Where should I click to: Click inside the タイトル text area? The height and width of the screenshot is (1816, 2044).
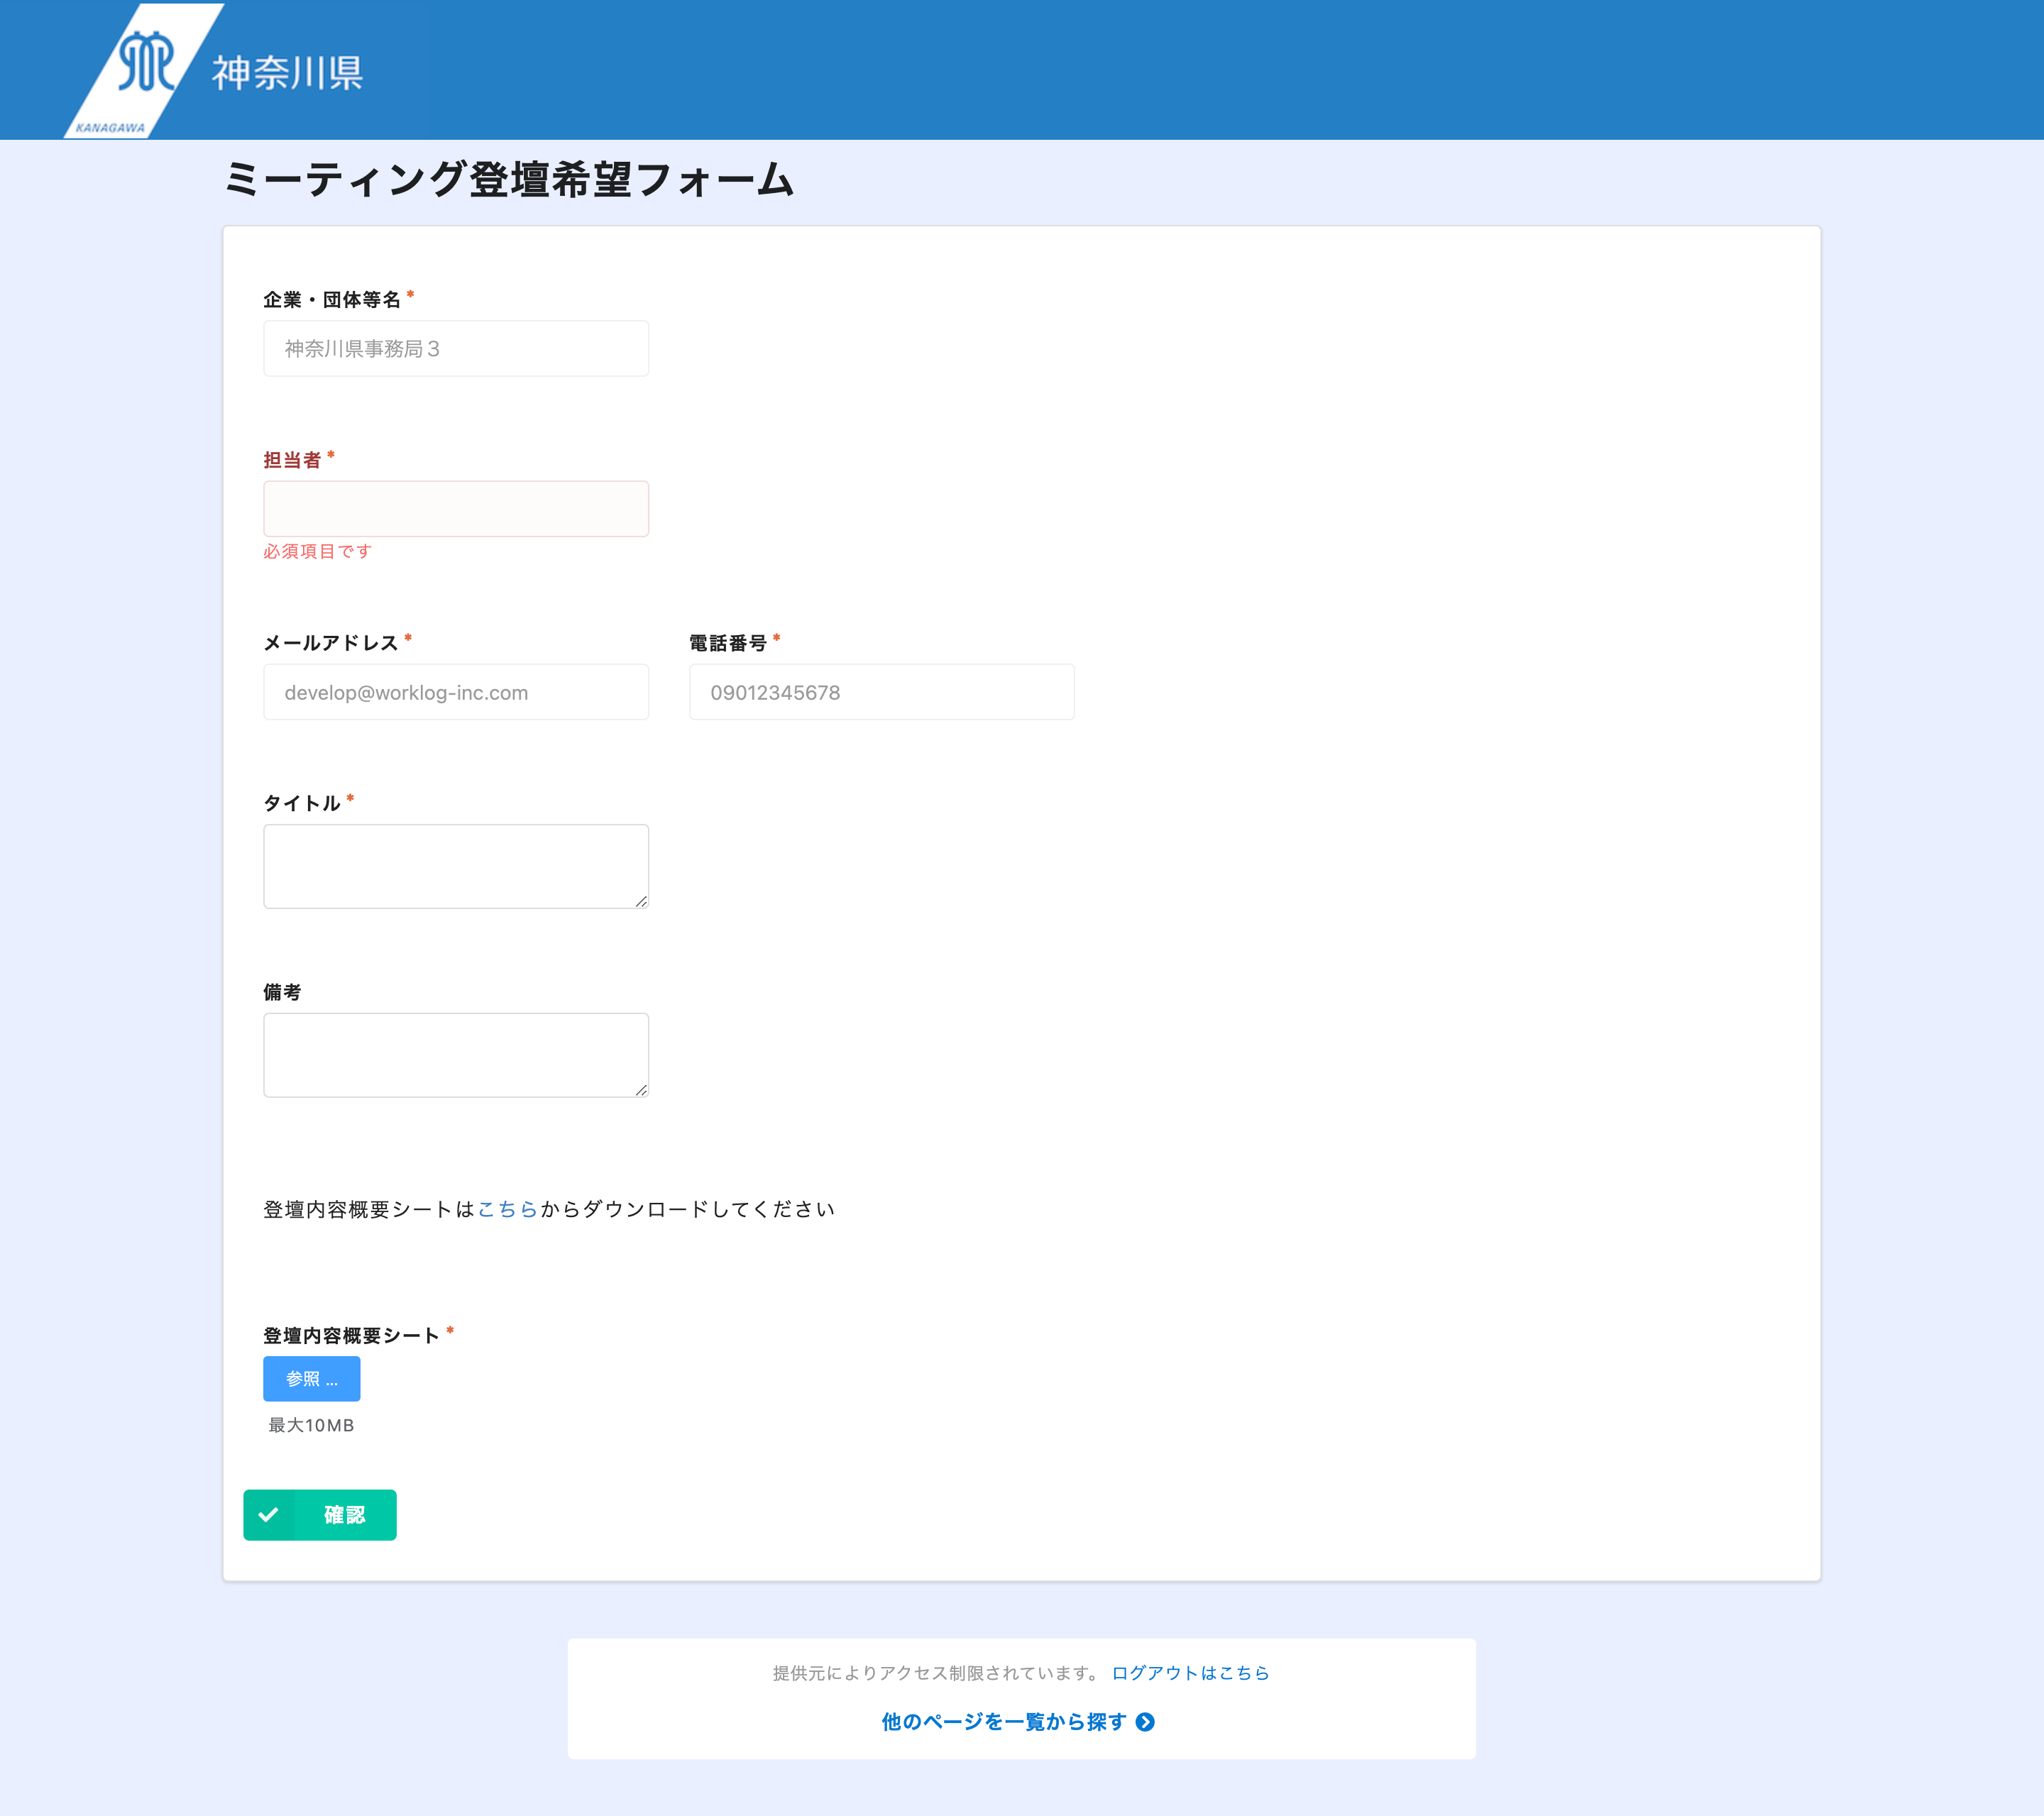tap(455, 865)
